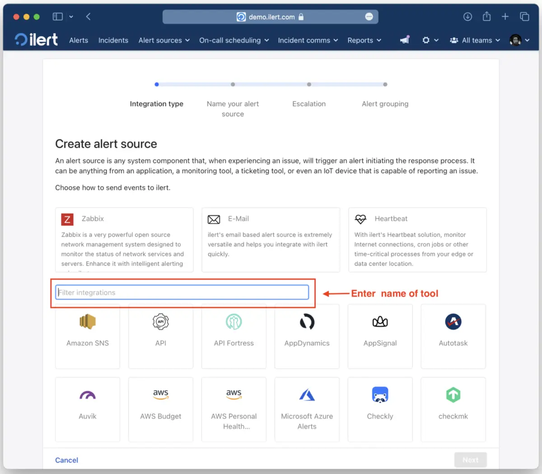Open the settings gear icon
The height and width of the screenshot is (474, 542).
point(426,40)
